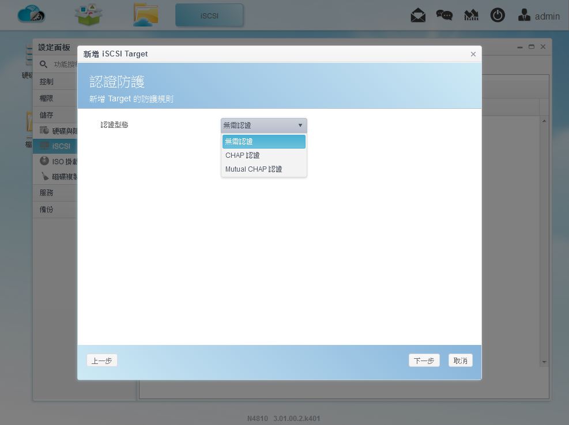The height and width of the screenshot is (425, 569).
Task: Click the 下一步 next button
Action: 424,361
